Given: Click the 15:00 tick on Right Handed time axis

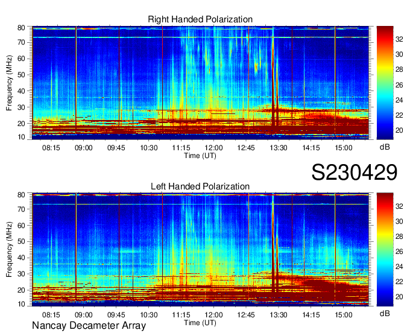Looking at the screenshot, I should click(x=344, y=148).
